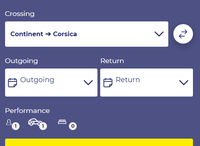Swap crossing direction with the arrows button
200x146 pixels.
point(183,34)
